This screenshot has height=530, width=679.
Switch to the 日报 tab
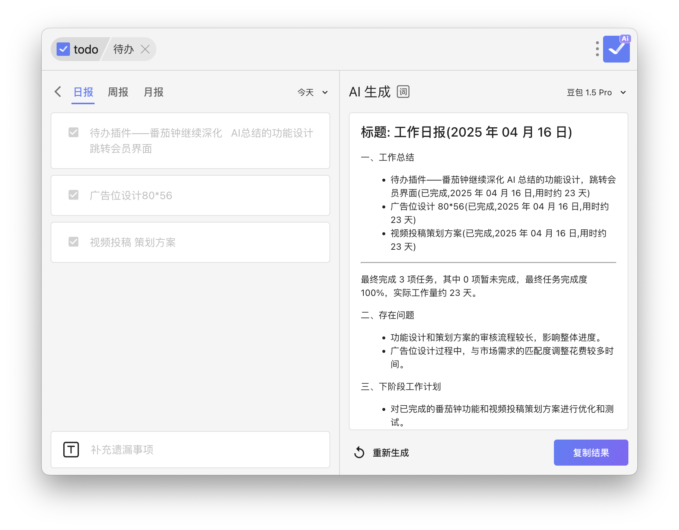(83, 92)
